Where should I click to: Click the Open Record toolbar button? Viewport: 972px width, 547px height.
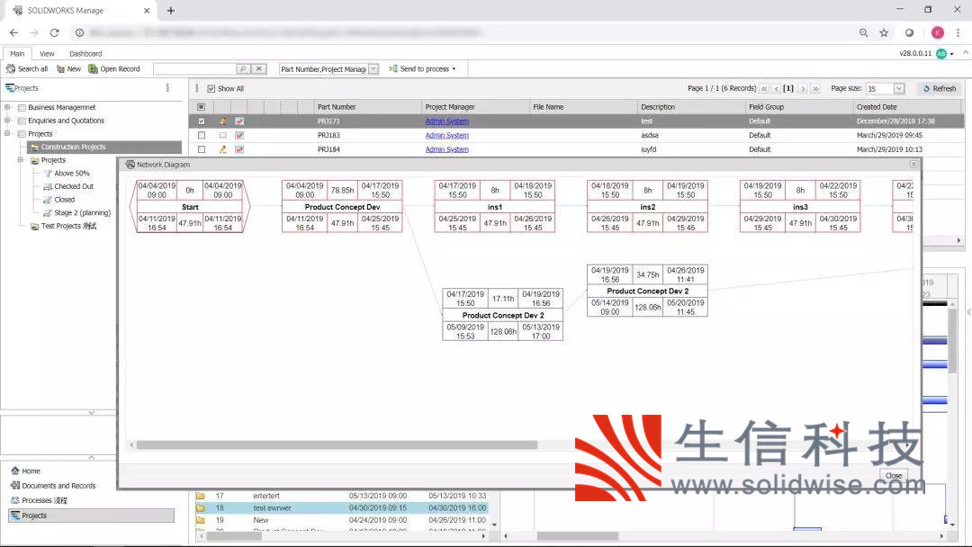(x=114, y=68)
